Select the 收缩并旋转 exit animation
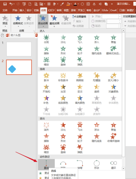 (x=114, y=138)
